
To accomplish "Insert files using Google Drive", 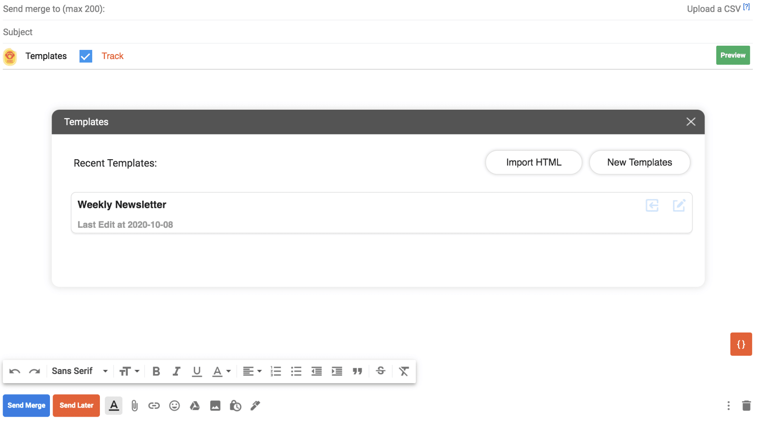I will pyautogui.click(x=195, y=406).
